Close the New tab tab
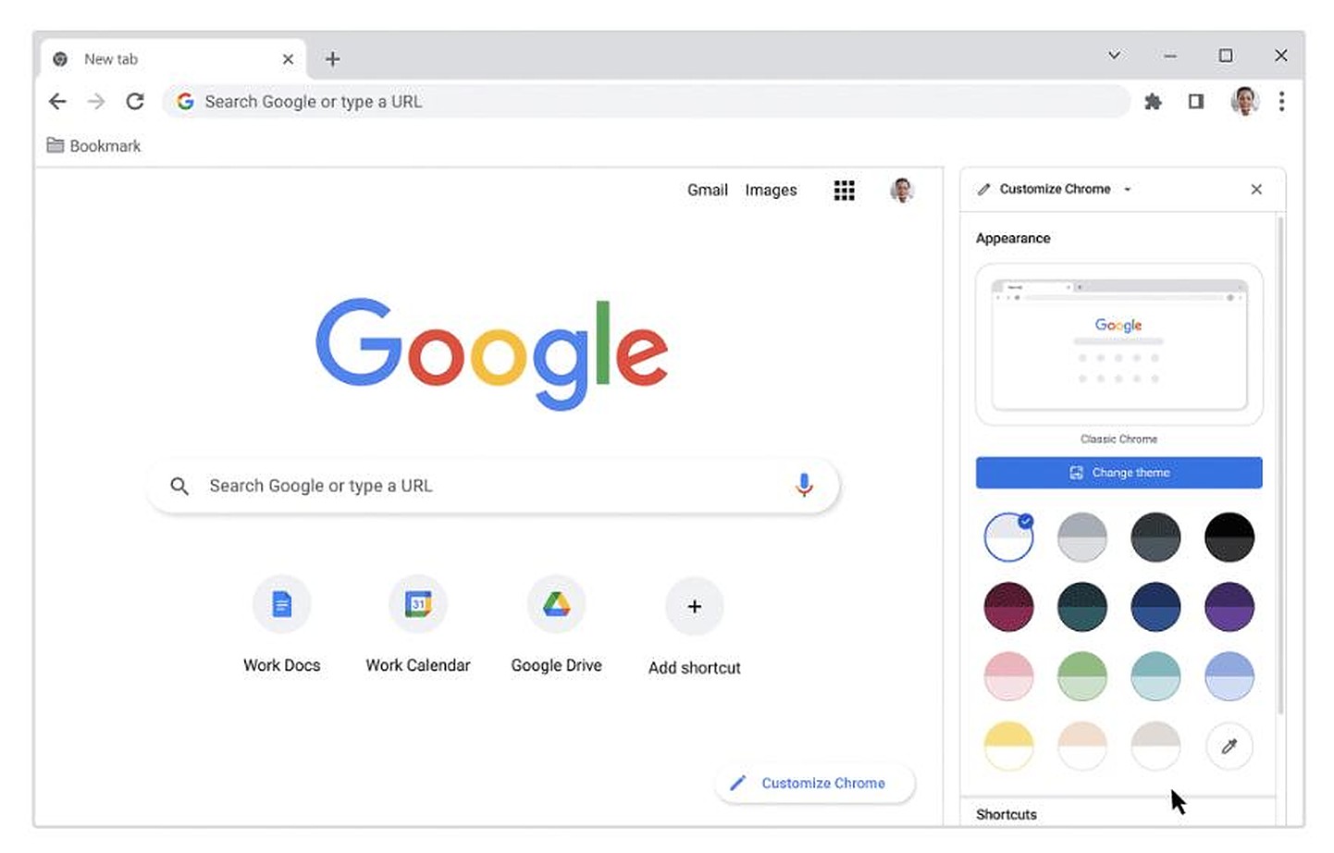1334x853 pixels. tap(288, 59)
